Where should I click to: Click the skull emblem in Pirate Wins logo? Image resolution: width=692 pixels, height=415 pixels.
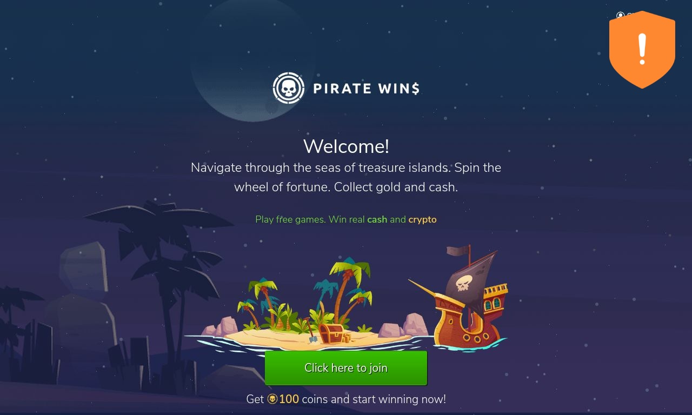[x=289, y=88]
